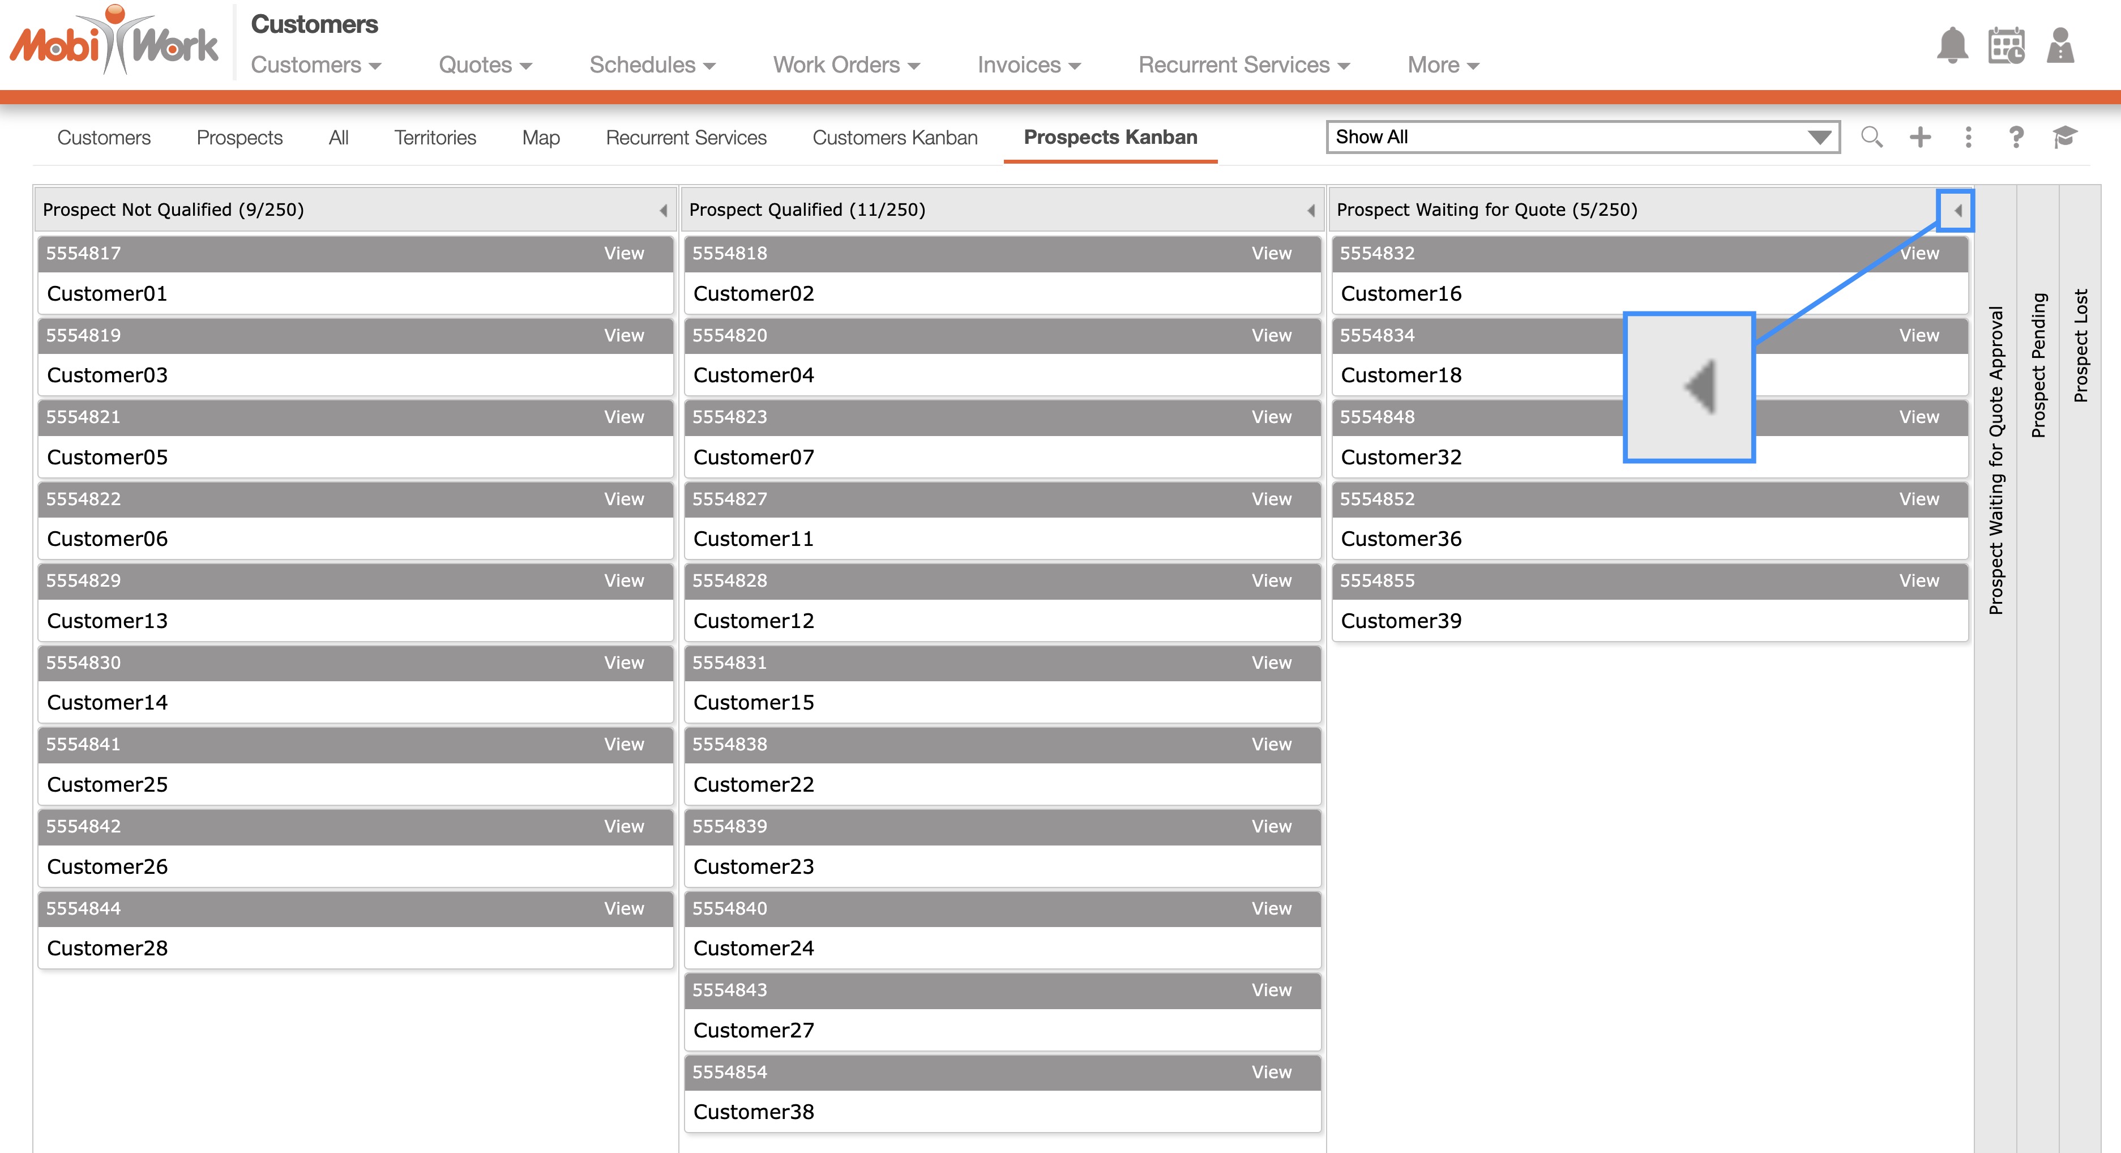Open the calendar schedule icon
The width and height of the screenshot is (2121, 1153).
tap(2005, 45)
